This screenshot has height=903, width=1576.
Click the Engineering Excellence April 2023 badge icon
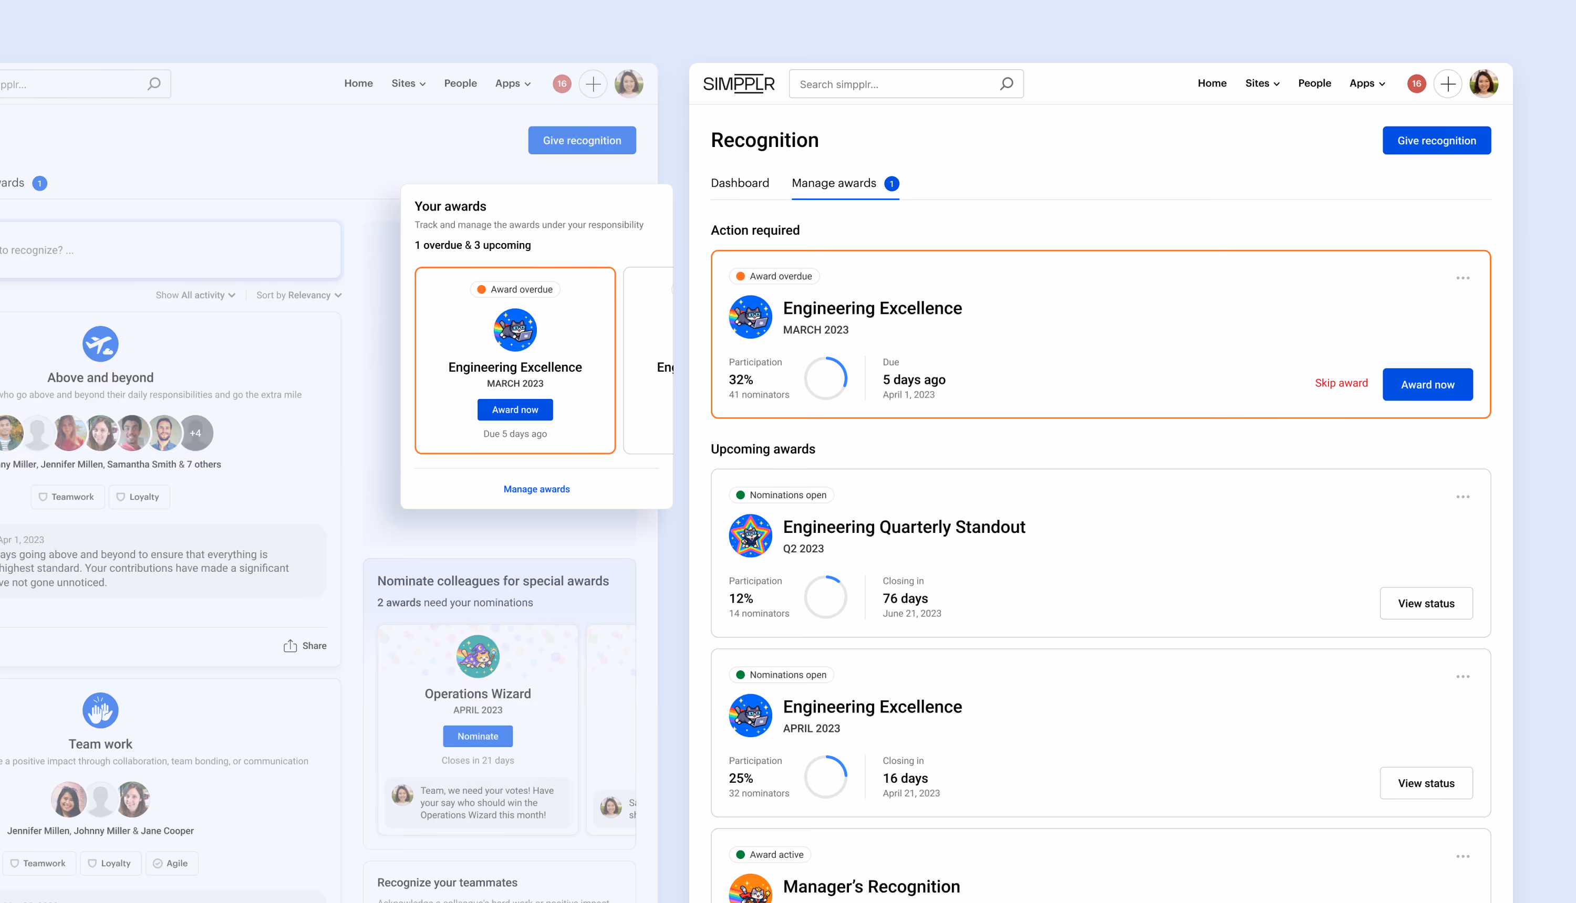coord(750,716)
